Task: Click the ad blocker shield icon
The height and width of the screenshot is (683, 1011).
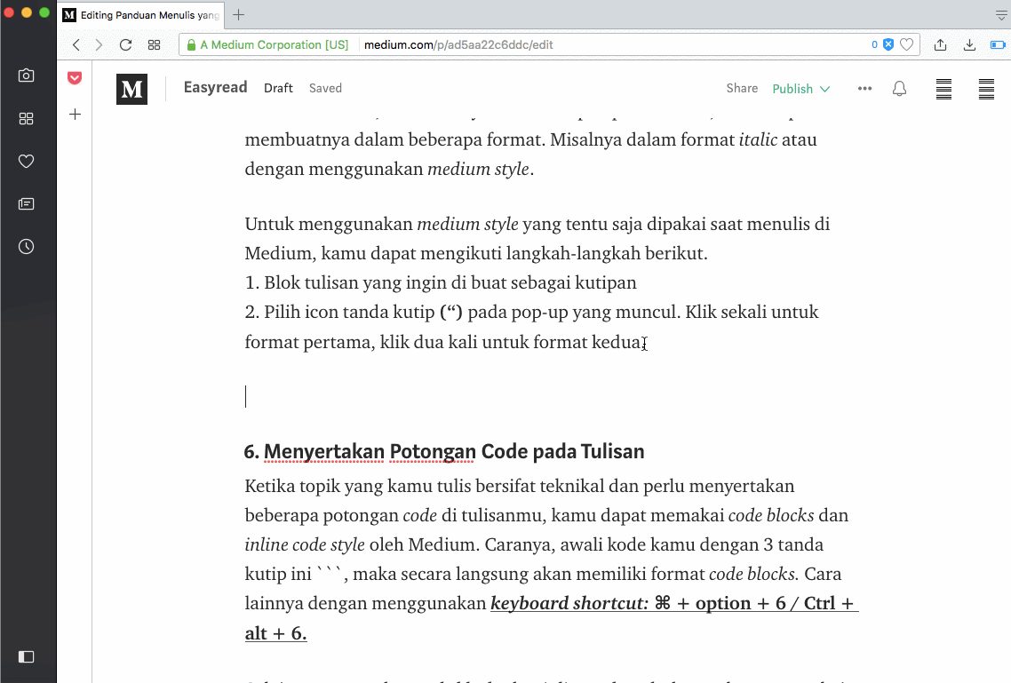Action: pyautogui.click(x=888, y=44)
